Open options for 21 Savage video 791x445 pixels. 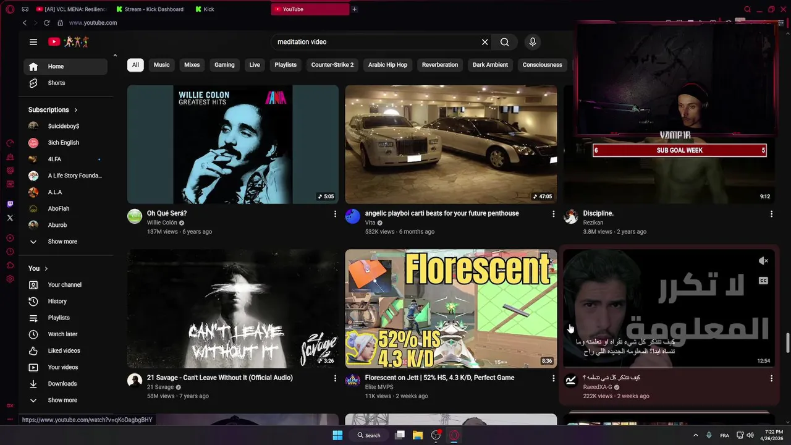click(x=336, y=378)
